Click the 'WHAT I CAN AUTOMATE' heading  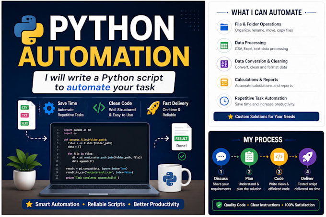pos(267,12)
